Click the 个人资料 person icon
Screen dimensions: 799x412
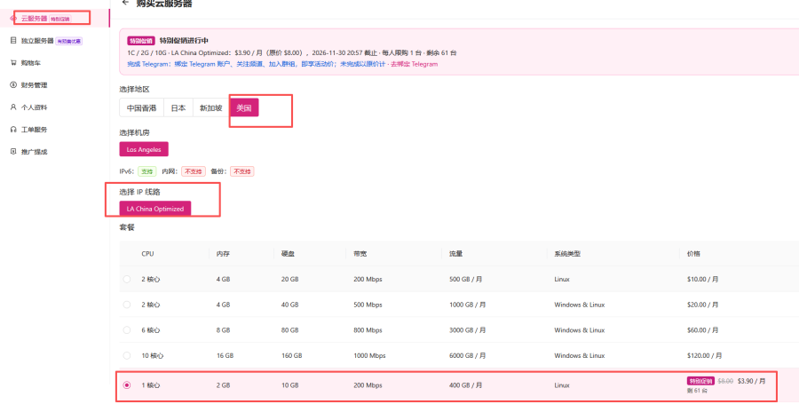pos(13,107)
